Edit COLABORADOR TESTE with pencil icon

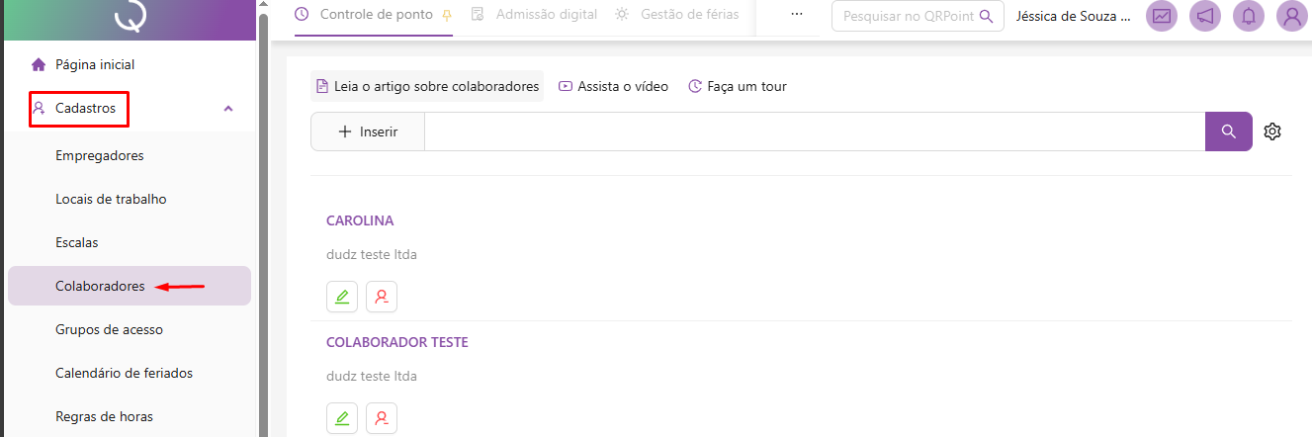coord(342,418)
